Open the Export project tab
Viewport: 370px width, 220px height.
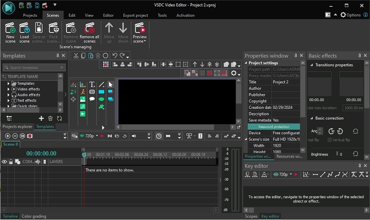pyautogui.click(x=136, y=15)
